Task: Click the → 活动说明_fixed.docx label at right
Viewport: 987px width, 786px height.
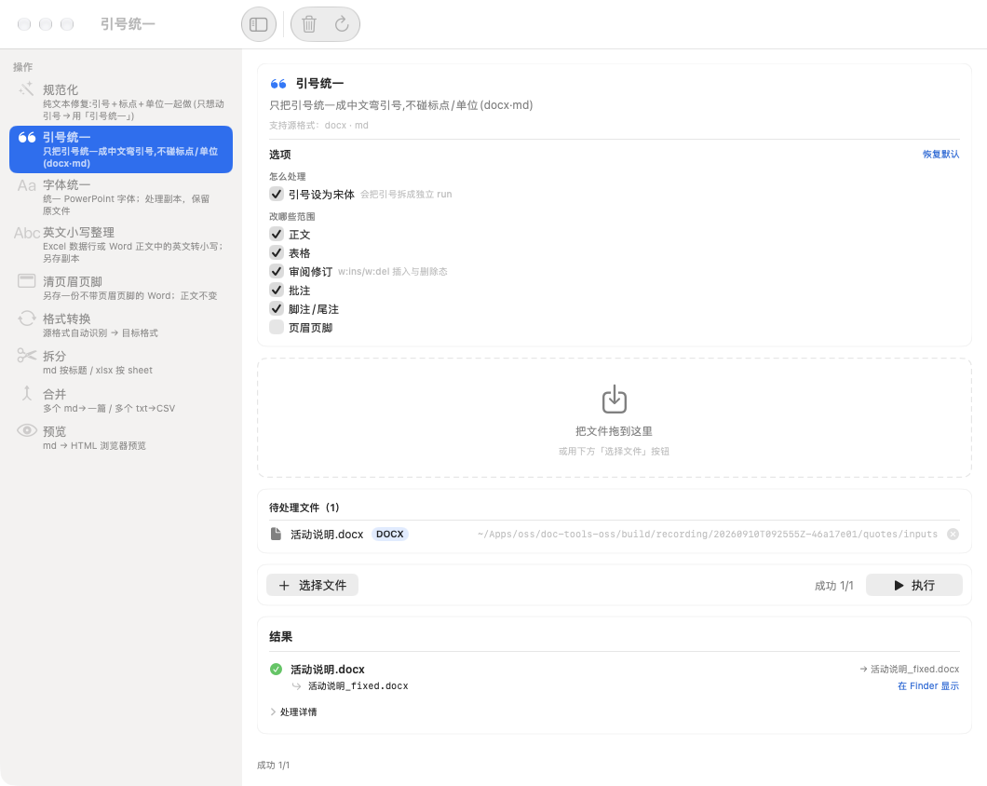Action: point(910,669)
